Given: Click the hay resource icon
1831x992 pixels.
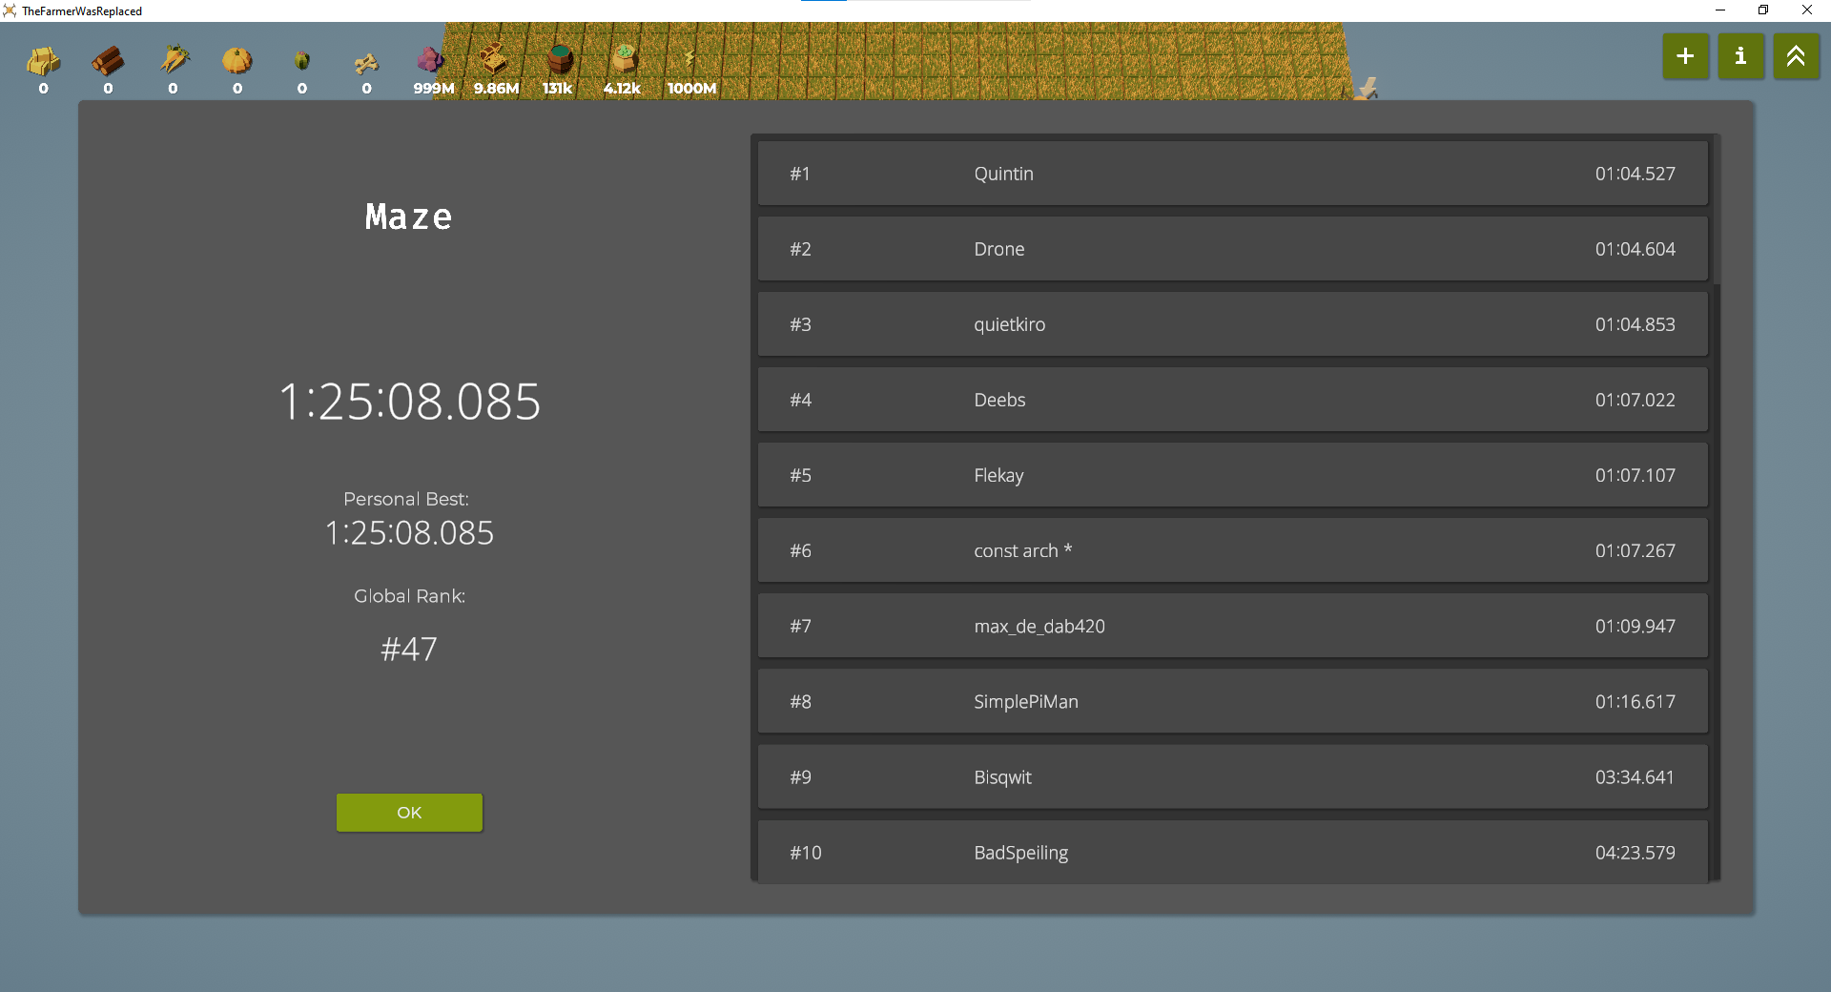Looking at the screenshot, I should point(43,60).
